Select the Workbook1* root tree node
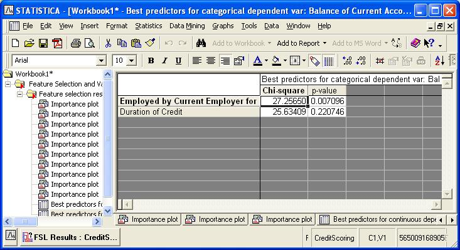Viewport: 460px width, 250px height. [35, 74]
